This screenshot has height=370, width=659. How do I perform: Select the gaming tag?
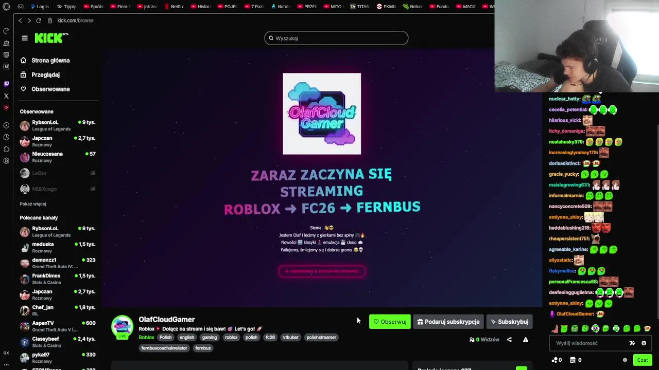pos(210,338)
